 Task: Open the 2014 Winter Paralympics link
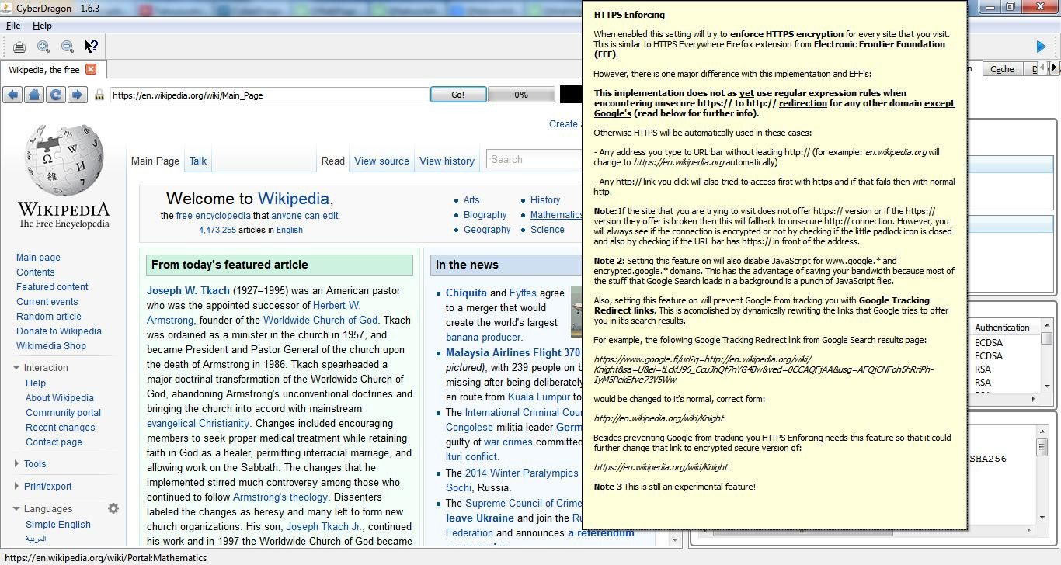click(x=522, y=472)
